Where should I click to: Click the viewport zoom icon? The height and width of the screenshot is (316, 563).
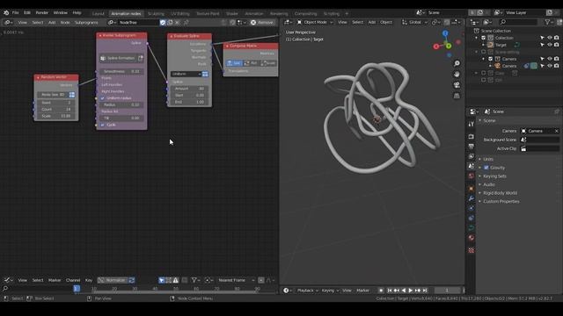pyautogui.click(x=457, y=63)
